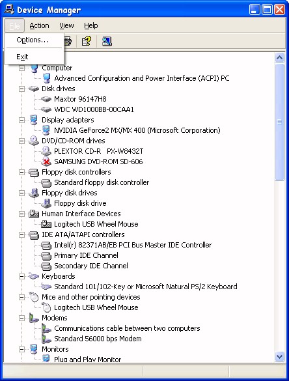Select the NVIDIA GeForce2 display adapter icon

(x=46, y=130)
